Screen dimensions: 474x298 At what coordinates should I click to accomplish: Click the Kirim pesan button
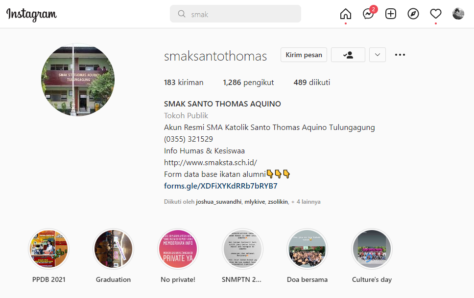304,55
